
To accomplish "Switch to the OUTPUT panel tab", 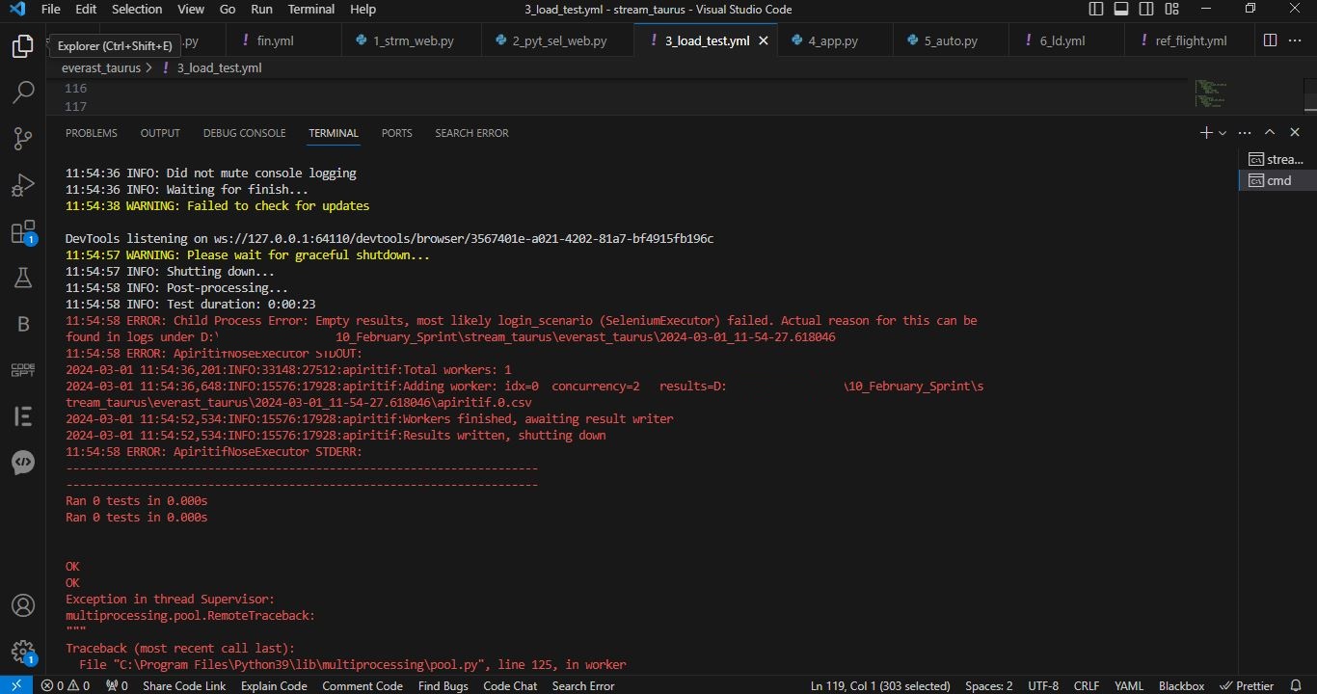I will coord(160,133).
